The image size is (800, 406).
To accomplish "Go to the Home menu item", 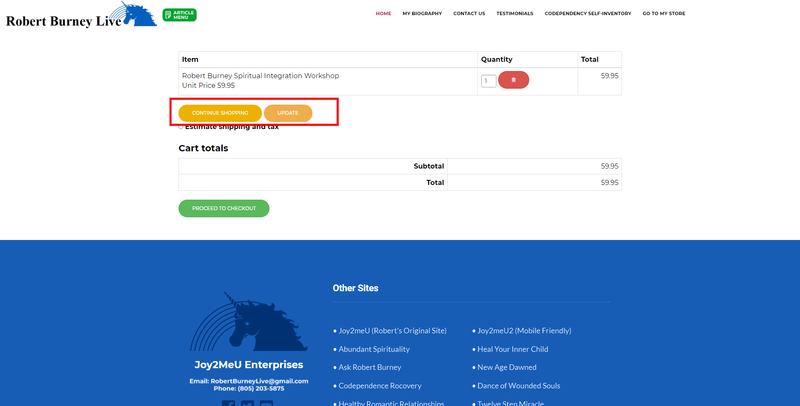I will coord(383,13).
